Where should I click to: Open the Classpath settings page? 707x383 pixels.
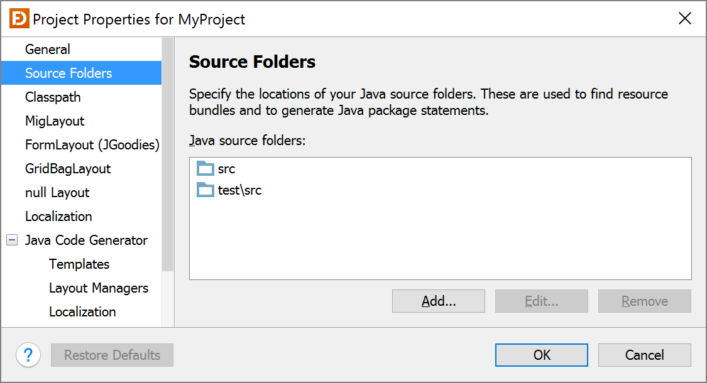53,97
